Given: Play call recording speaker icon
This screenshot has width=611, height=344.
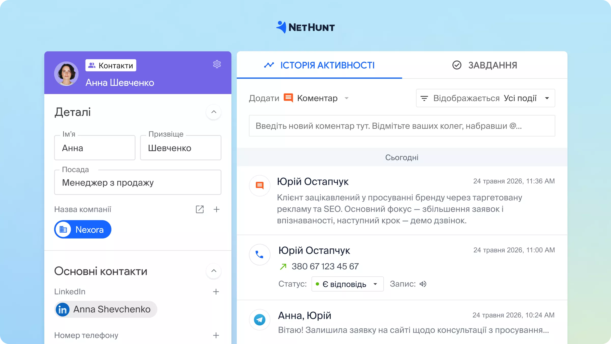Looking at the screenshot, I should point(423,284).
